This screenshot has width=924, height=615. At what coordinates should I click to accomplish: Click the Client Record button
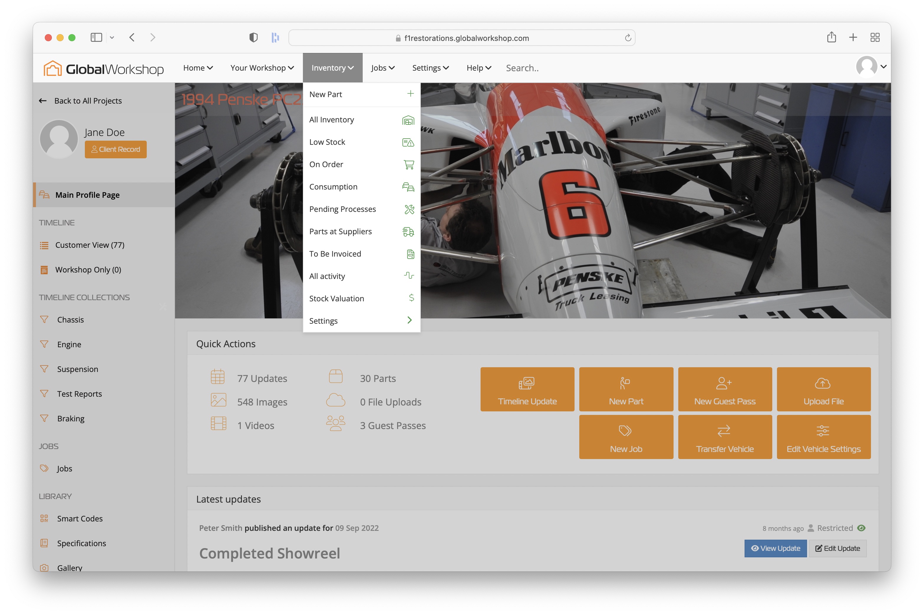tap(115, 149)
